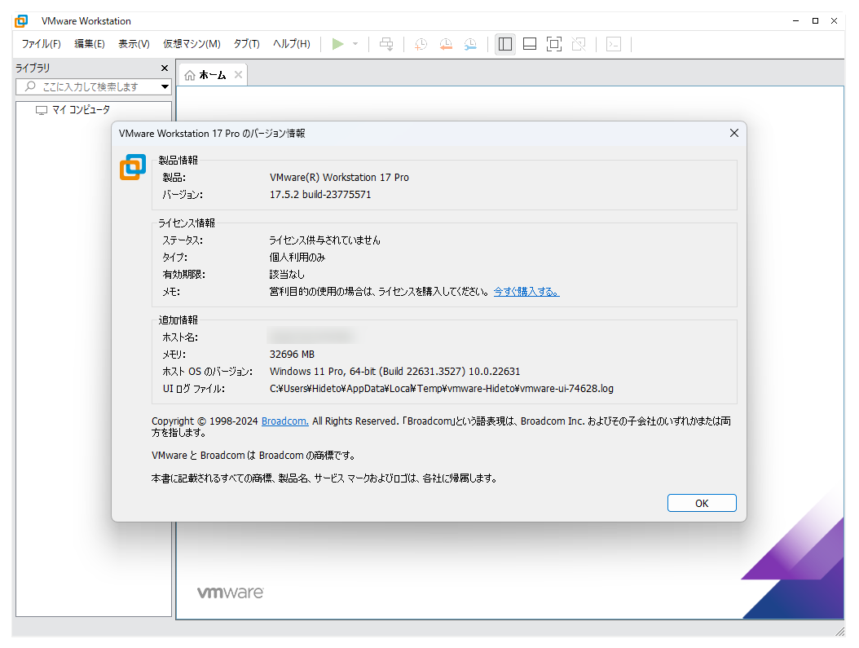The height and width of the screenshot is (648, 859).
Task: Toggle full screen mode
Action: [554, 44]
